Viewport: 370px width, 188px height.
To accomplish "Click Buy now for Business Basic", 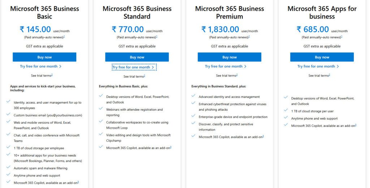I will coord(44,57).
